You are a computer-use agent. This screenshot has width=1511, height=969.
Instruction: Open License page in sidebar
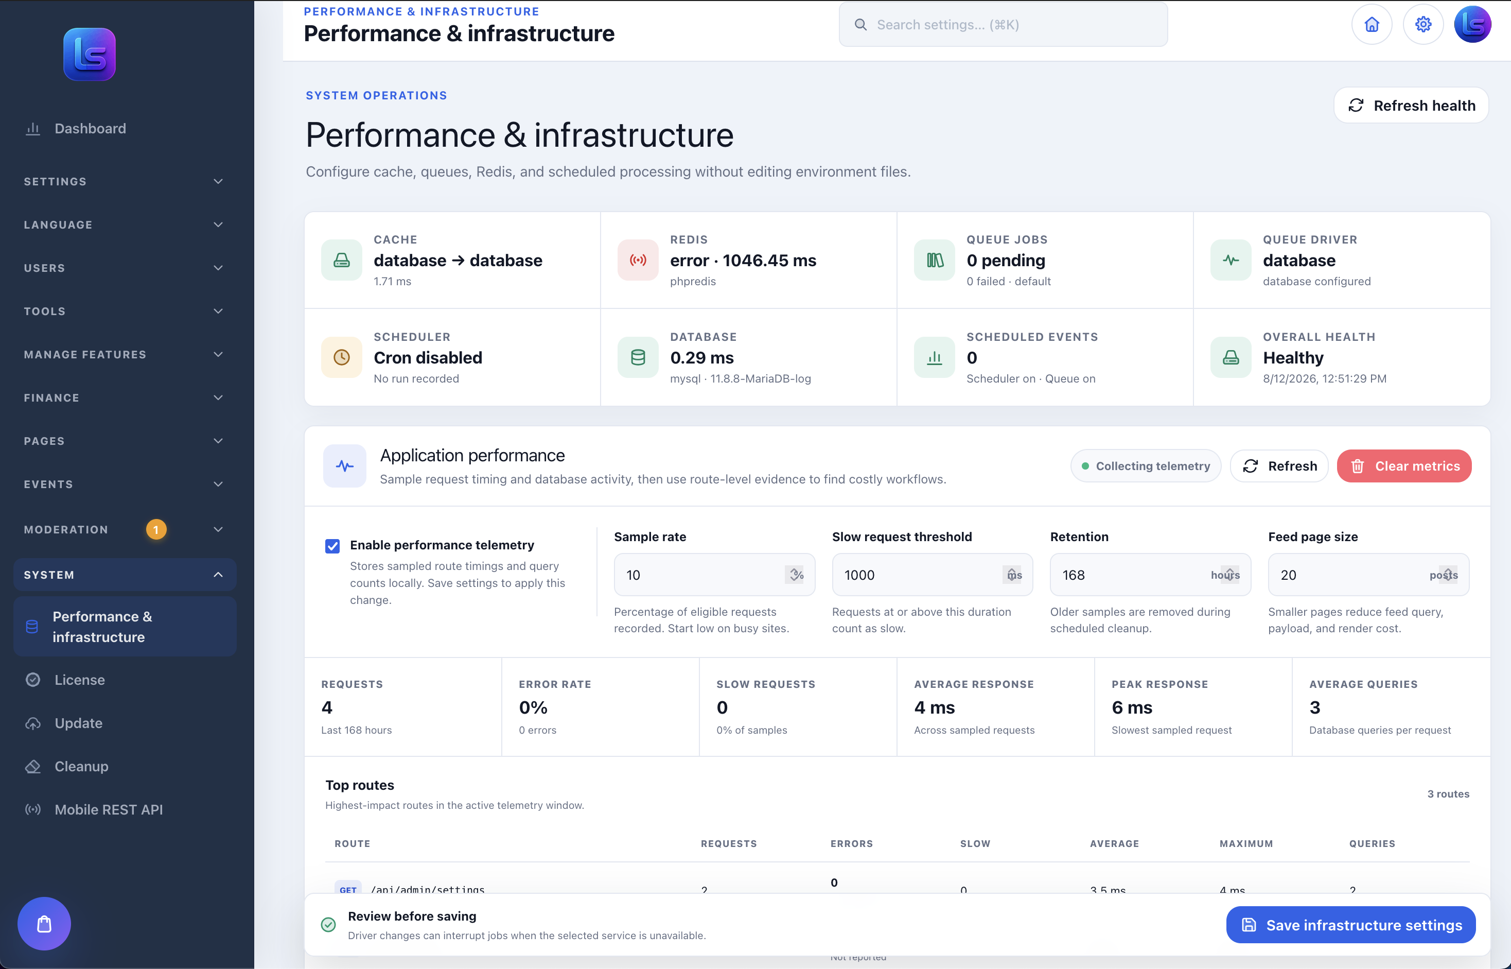tap(125, 680)
